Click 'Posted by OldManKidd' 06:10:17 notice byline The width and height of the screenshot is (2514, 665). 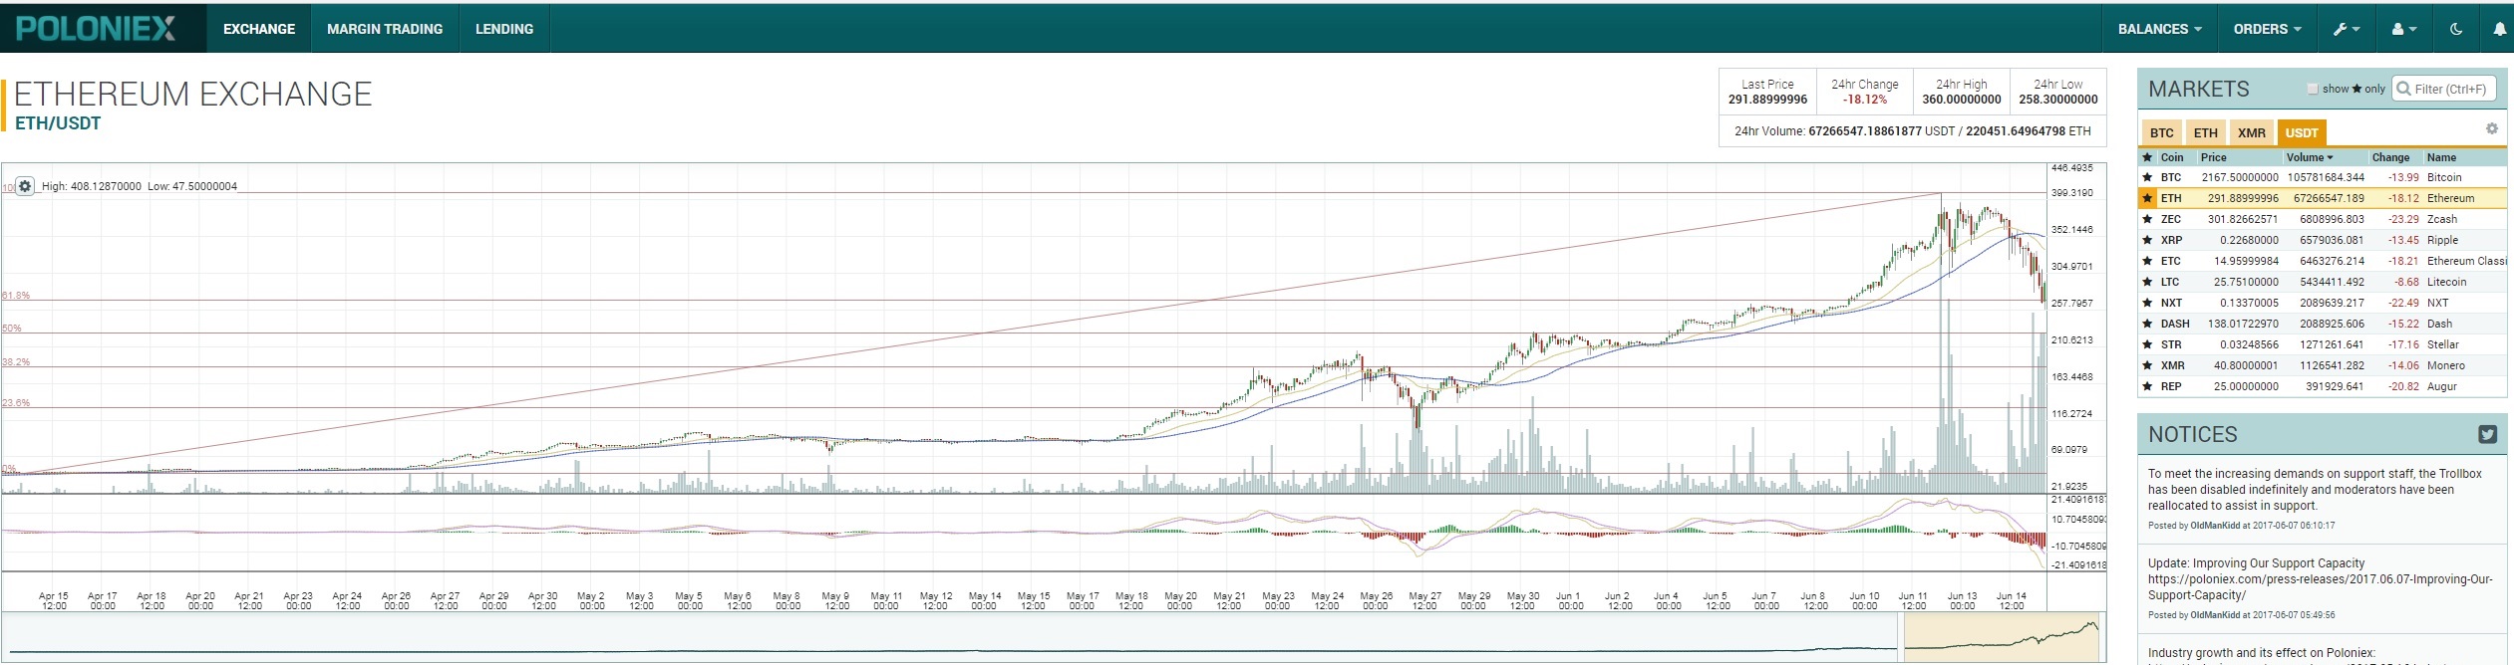[x=2241, y=526]
